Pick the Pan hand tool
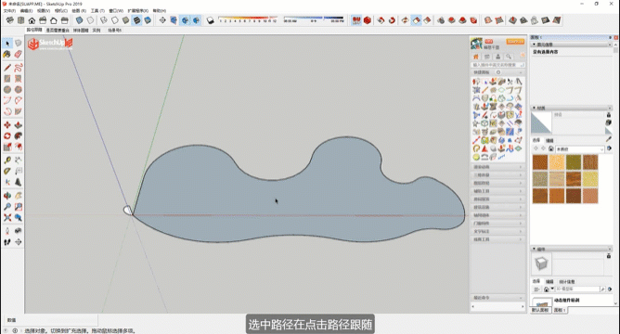Screen dimensions: 620x334 19,196
